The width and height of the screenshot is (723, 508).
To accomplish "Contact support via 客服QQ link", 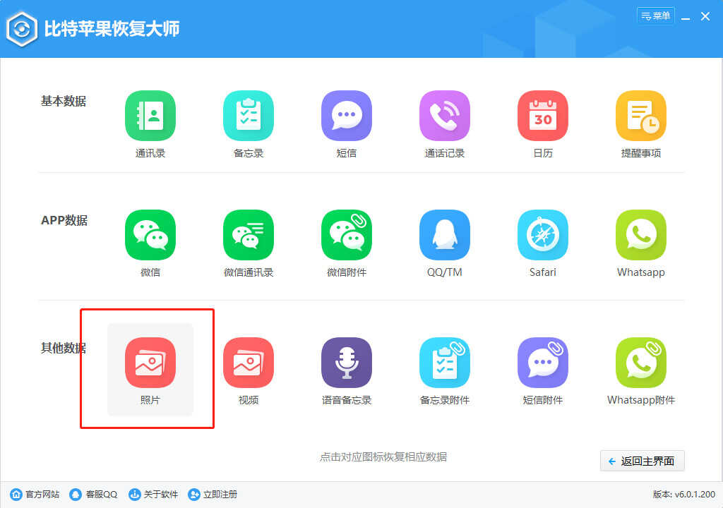I will tap(94, 495).
